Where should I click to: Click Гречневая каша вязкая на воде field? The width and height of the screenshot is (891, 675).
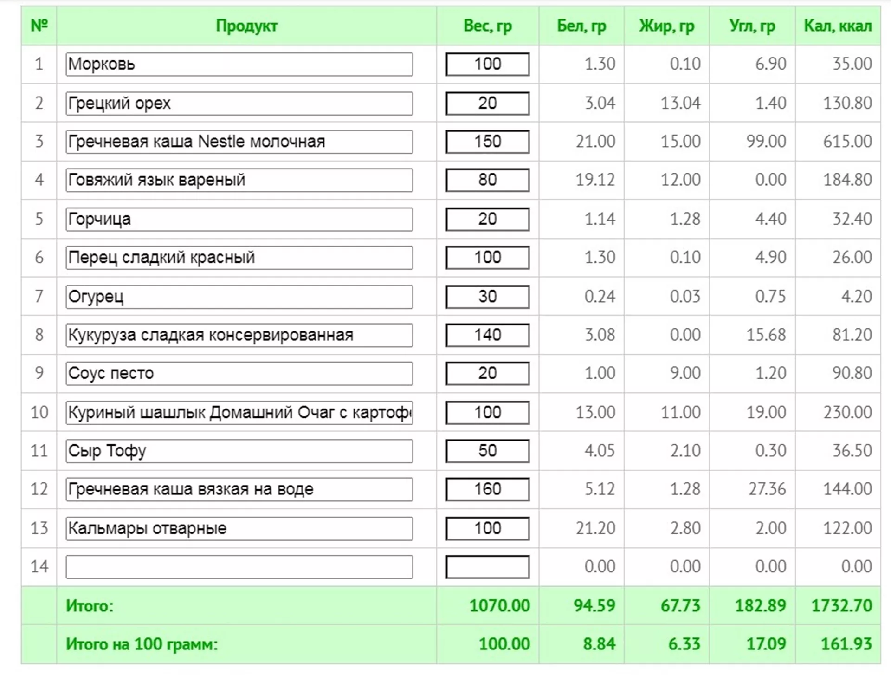click(x=239, y=489)
